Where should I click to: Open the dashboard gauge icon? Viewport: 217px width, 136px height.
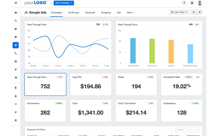pos(16,13)
